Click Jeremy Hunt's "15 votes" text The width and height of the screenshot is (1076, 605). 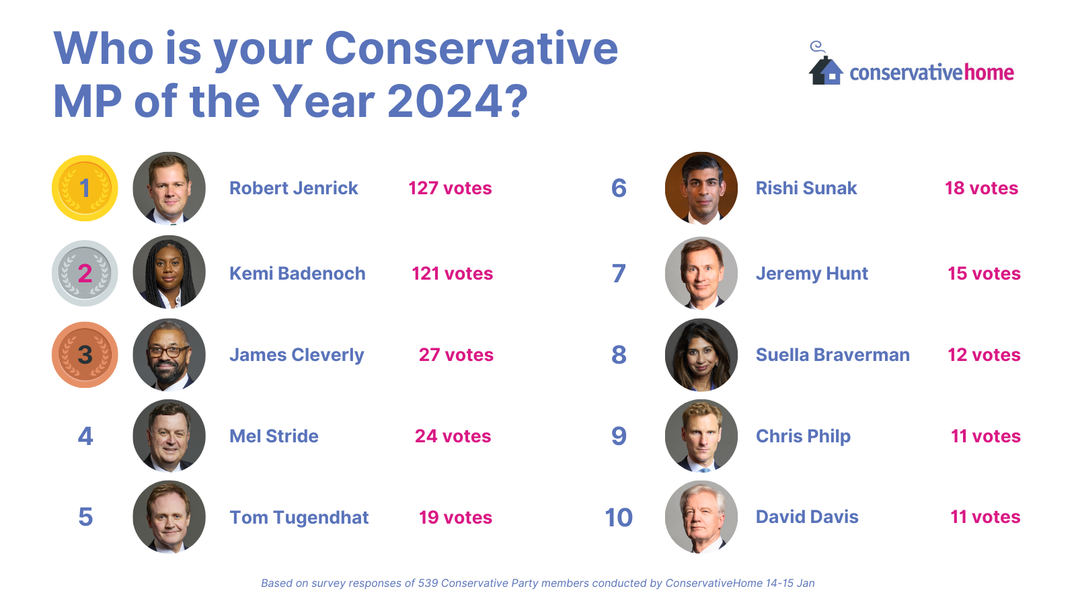click(984, 274)
